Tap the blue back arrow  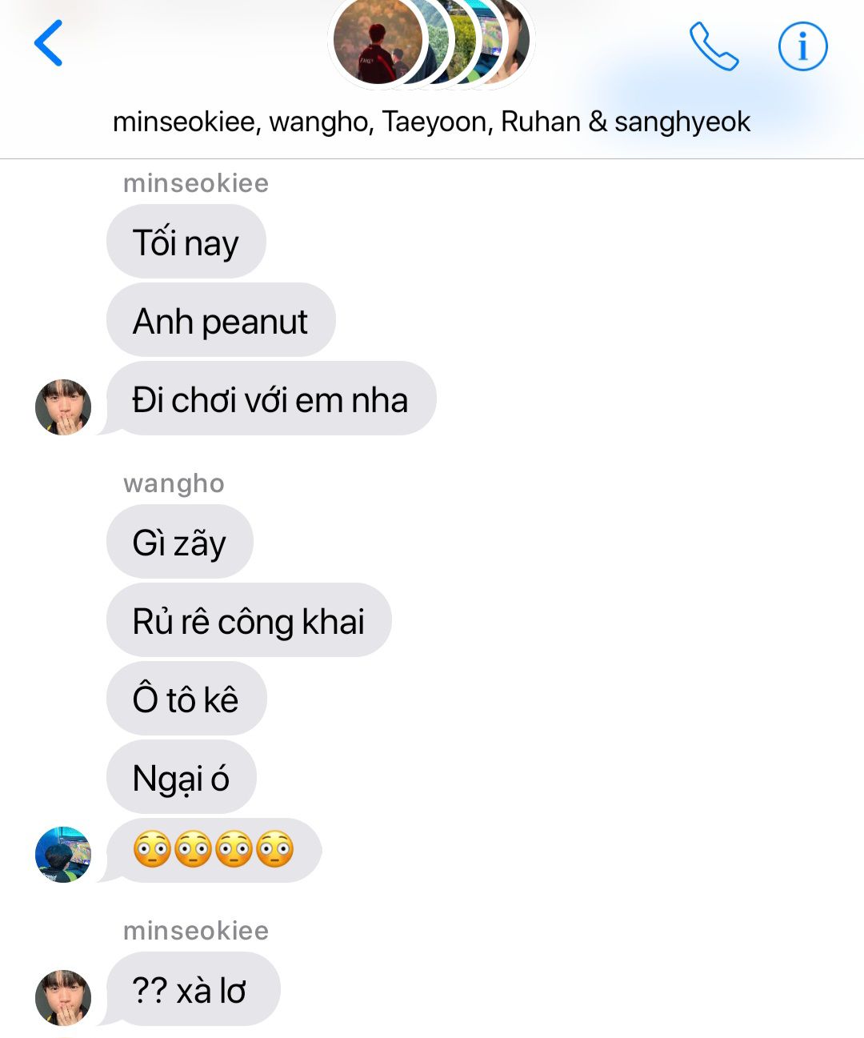[48, 43]
